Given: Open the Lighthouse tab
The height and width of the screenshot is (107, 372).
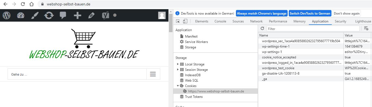Looking at the screenshot, I should click(x=363, y=21).
